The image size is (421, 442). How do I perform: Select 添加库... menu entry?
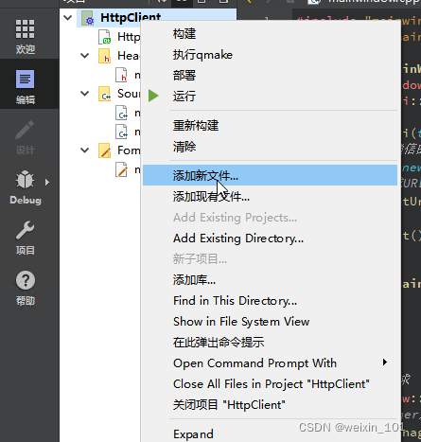point(270,280)
